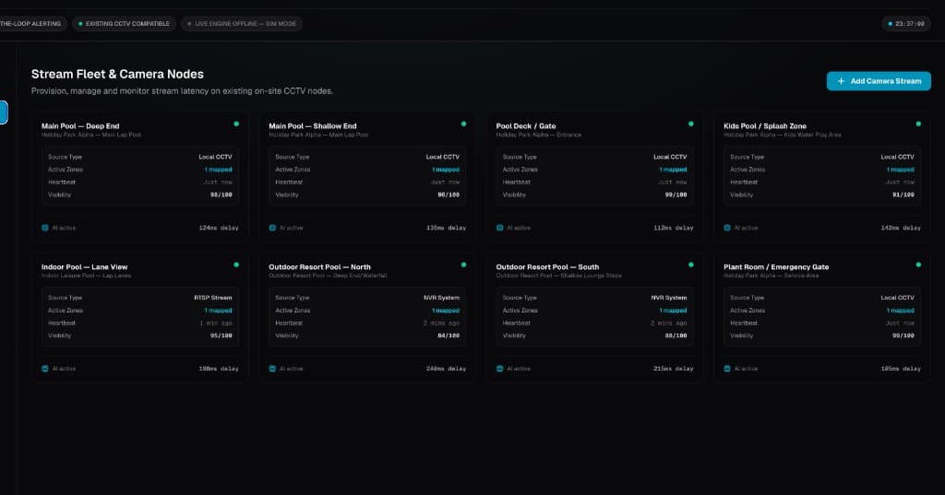Viewport: 945px width, 495px height.
Task: Click the Add Camera Stream button
Action: 879,81
